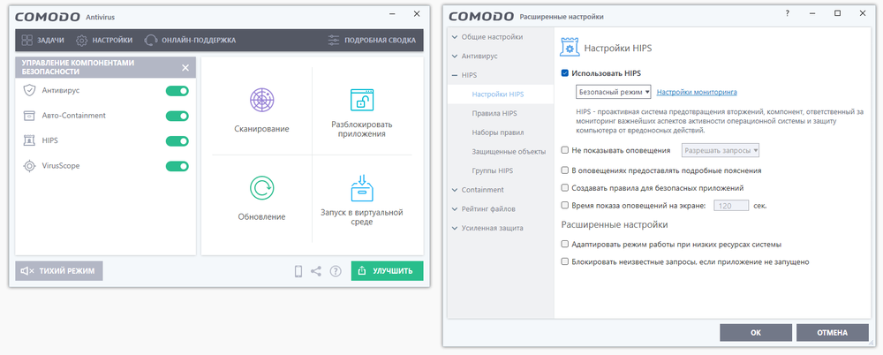883x355 pixels.
Task: Click the help question mark icon
Action: tap(336, 271)
